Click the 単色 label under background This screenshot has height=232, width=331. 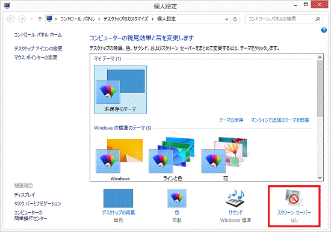coord(118,220)
